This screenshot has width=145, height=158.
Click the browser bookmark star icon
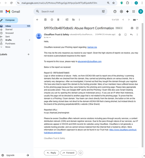pyautogui.click(x=113, y=3)
